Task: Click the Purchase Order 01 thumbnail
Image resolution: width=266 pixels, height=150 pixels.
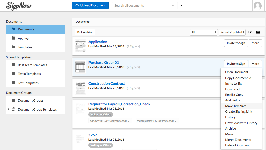Action: tap(80, 67)
